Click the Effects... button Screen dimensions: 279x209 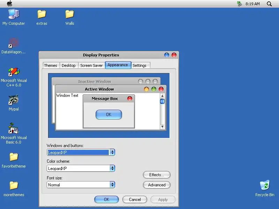[x=157, y=175]
